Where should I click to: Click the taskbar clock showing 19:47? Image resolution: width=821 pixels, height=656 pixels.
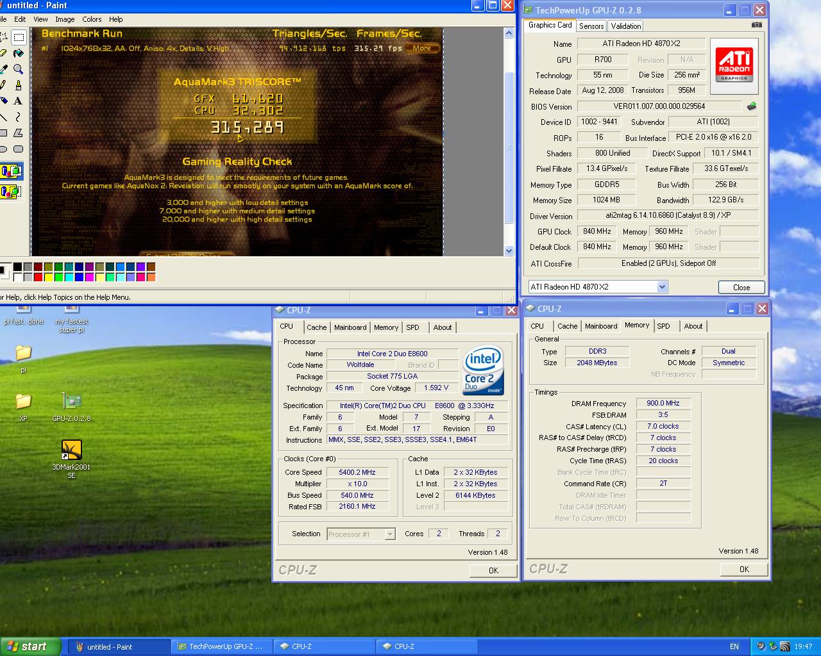tap(803, 646)
